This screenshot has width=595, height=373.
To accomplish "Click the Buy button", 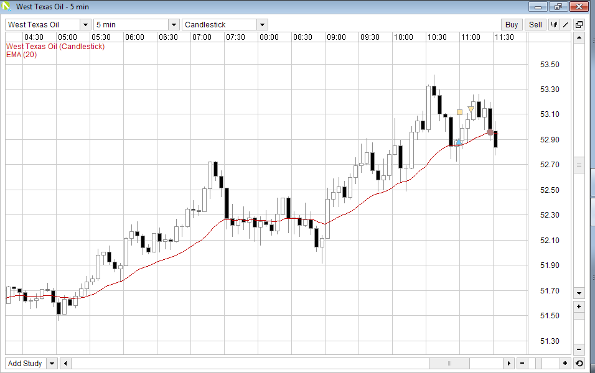I will click(512, 25).
